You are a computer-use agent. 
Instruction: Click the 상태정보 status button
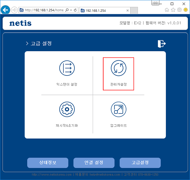tap(48, 163)
